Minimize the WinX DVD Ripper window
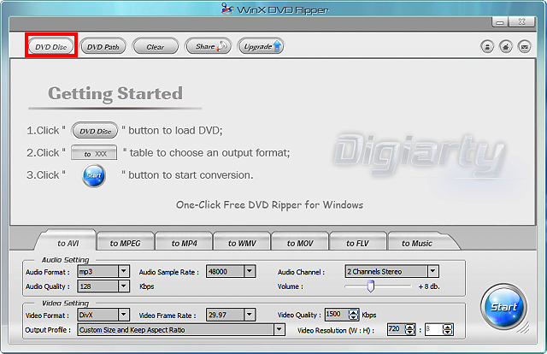This screenshot has width=547, height=354. pyautogui.click(x=500, y=22)
